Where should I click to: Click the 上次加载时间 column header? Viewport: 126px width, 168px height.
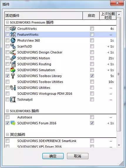tap(108, 16)
